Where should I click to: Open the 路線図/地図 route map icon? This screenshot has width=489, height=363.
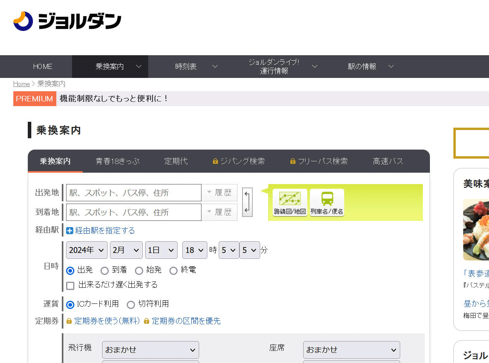tap(289, 202)
